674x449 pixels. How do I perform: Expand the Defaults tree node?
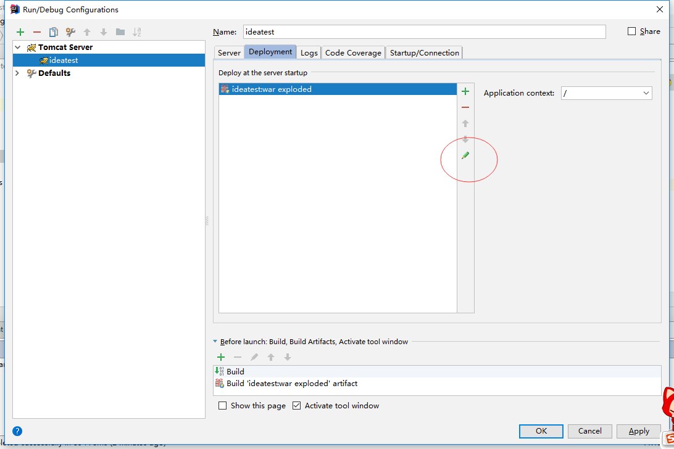17,73
